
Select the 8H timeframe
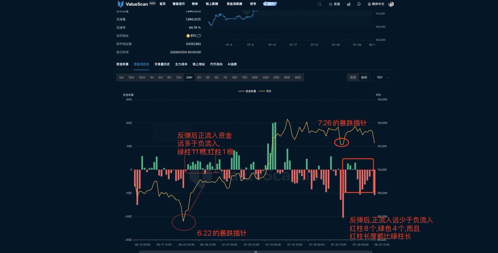pos(169,77)
